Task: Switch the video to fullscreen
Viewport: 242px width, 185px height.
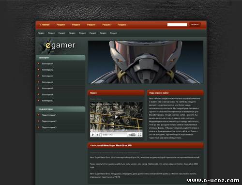Action: pos(140,135)
